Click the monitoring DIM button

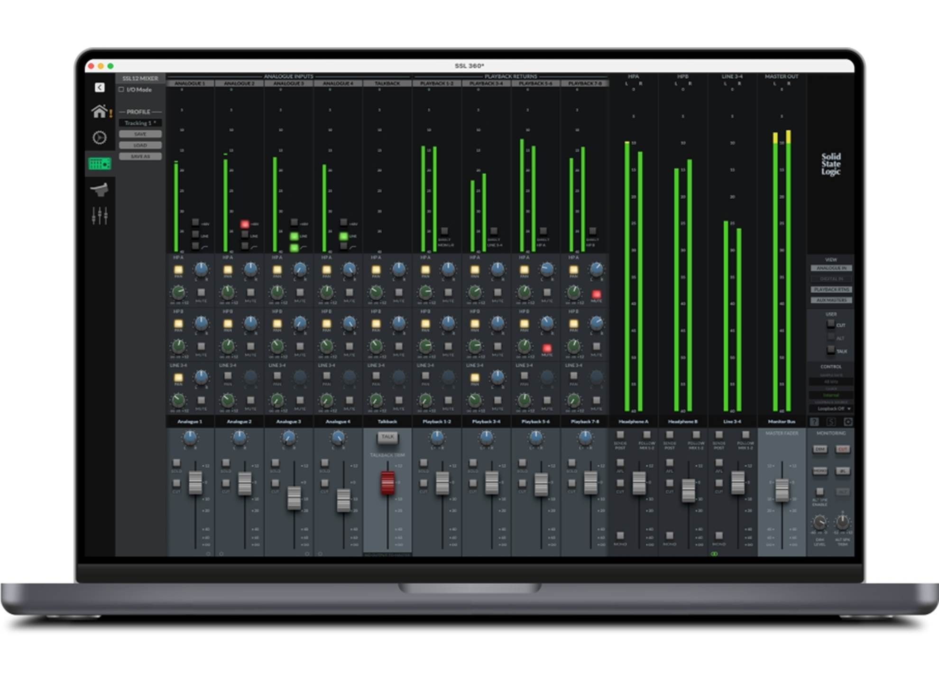(x=820, y=449)
